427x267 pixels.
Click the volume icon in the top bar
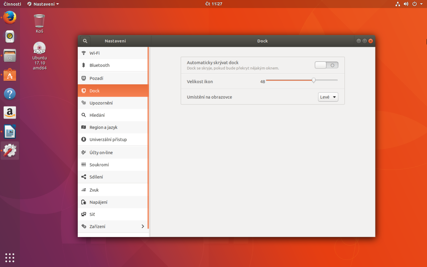pyautogui.click(x=406, y=4)
